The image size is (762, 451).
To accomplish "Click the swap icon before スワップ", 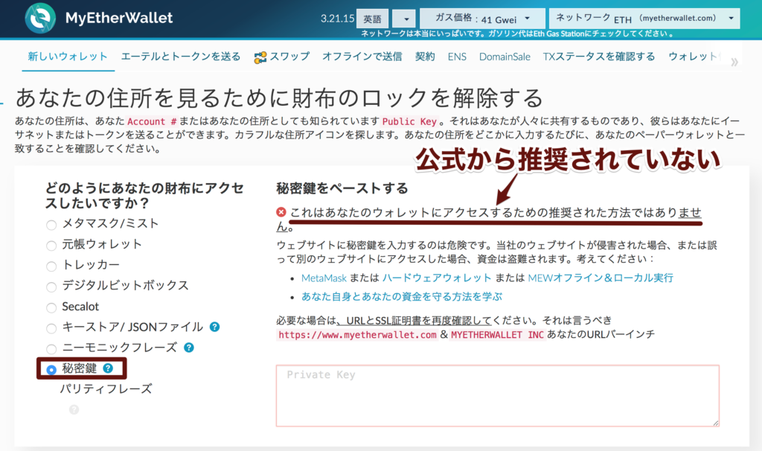I will pyautogui.click(x=260, y=57).
